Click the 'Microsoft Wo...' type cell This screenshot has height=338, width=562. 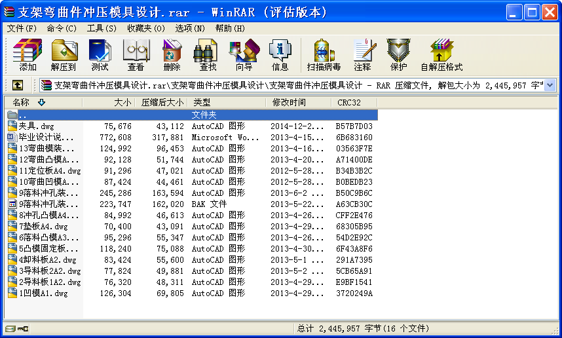(x=225, y=138)
